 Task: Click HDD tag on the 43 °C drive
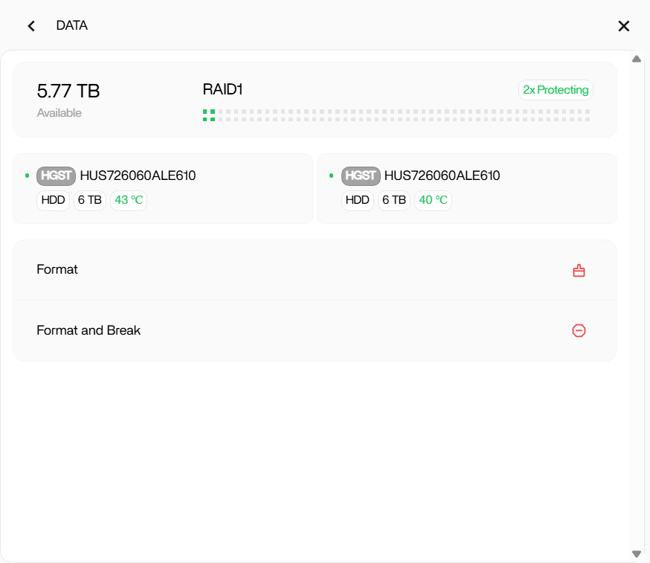pyautogui.click(x=53, y=200)
